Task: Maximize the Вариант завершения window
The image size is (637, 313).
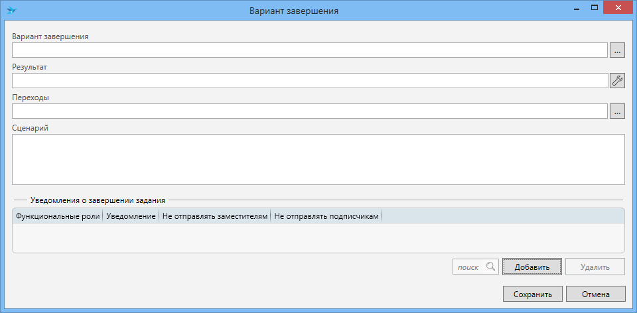Action: click(595, 8)
